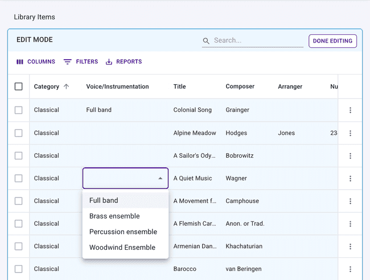Select Percussion ensemble option
Viewport: 370px width, 280px height.
126,232
